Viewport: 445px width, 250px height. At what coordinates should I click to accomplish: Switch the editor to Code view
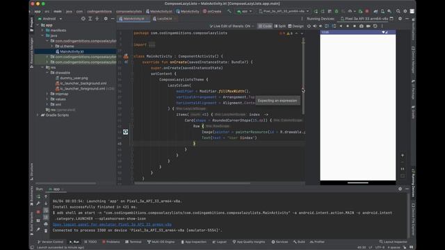pos(265,26)
